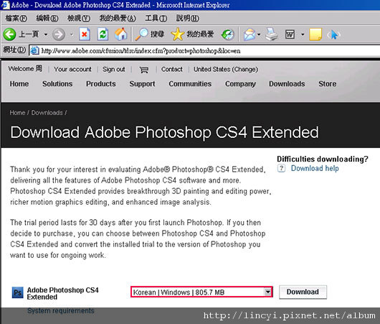Open the 工具(T) Tools menu
Image resolution: width=380 pixels, height=324 pixels.
point(156,18)
